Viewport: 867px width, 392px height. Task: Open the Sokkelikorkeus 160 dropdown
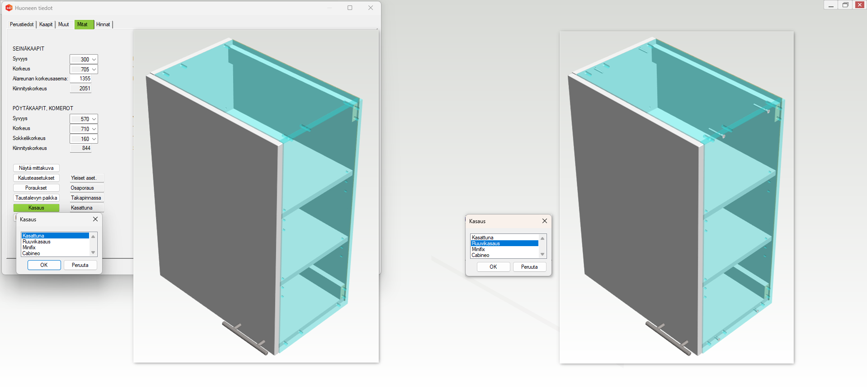94,139
